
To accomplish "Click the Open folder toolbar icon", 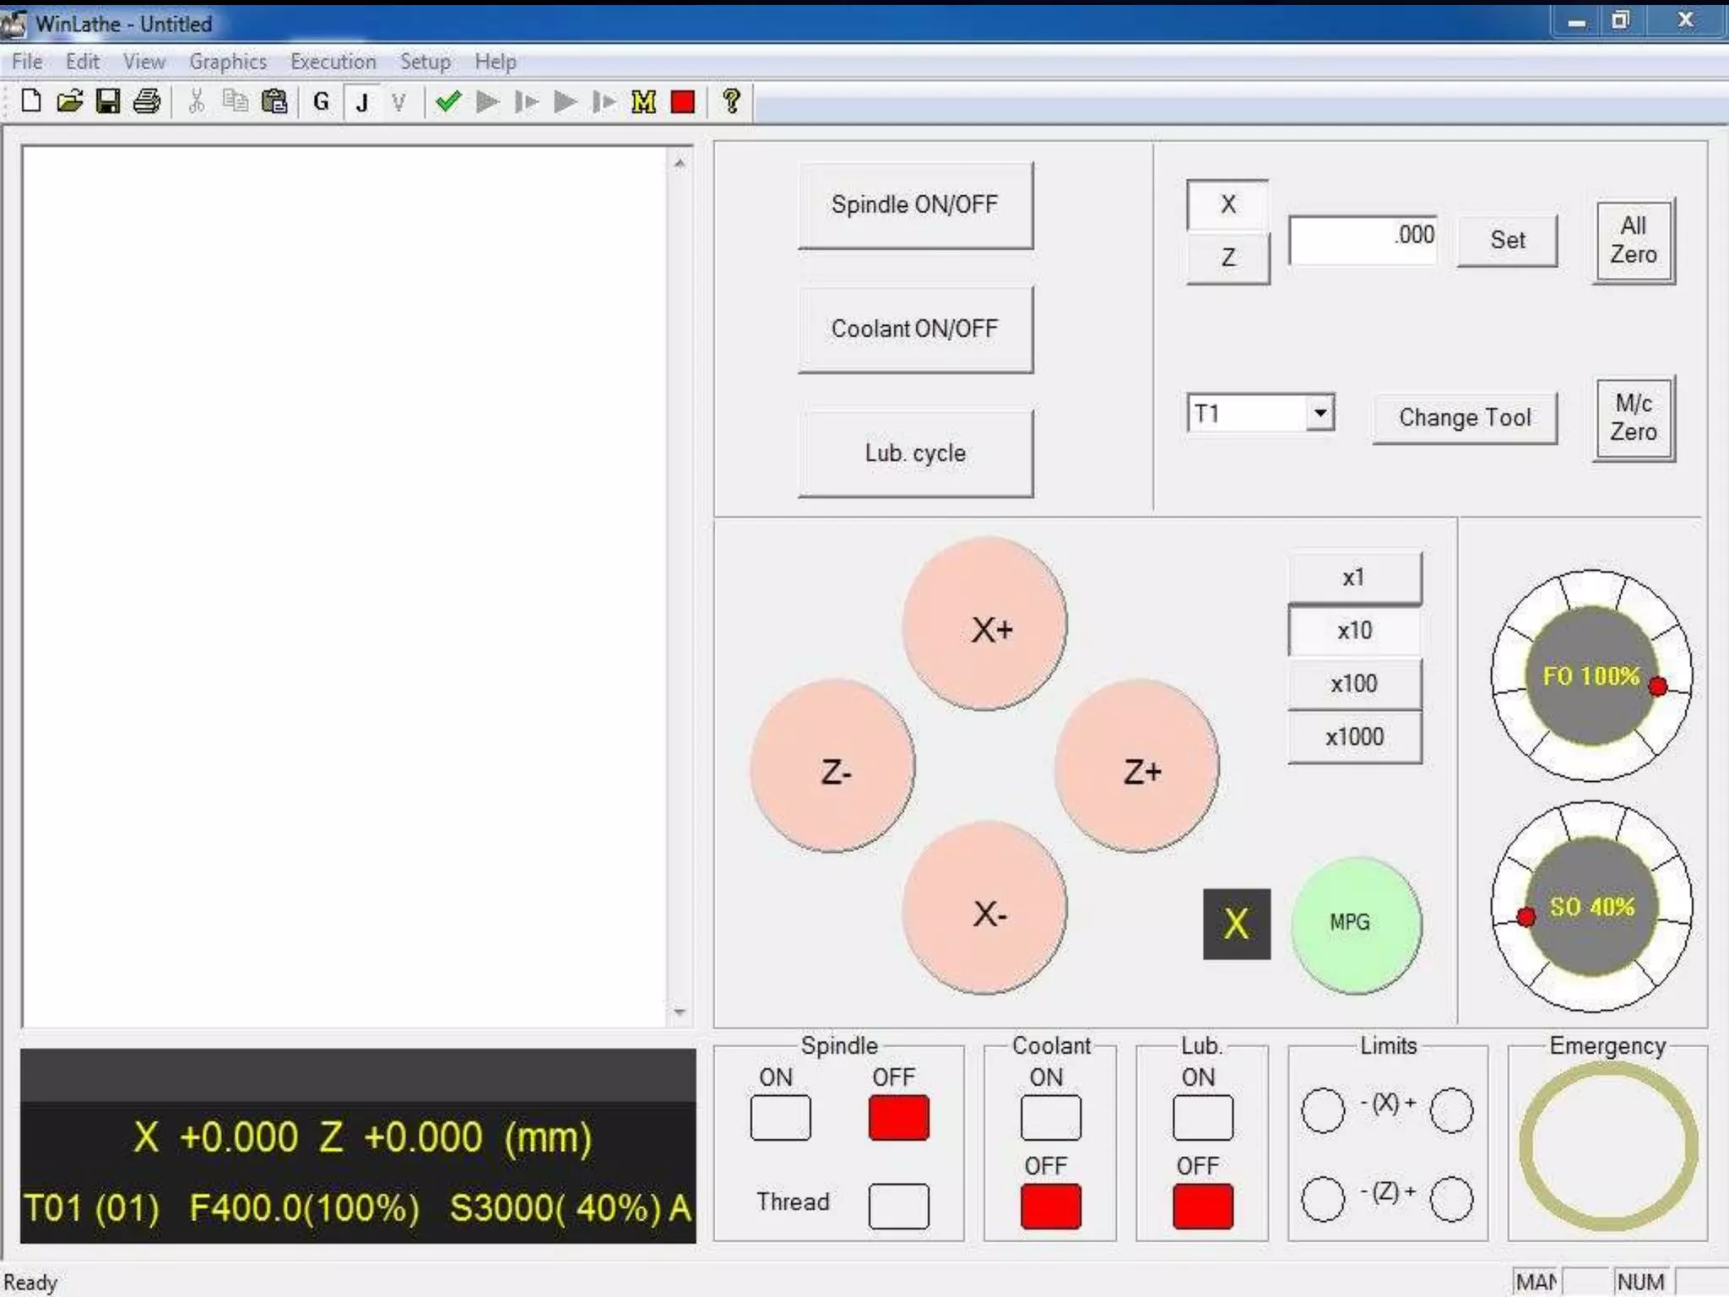I will tap(69, 102).
